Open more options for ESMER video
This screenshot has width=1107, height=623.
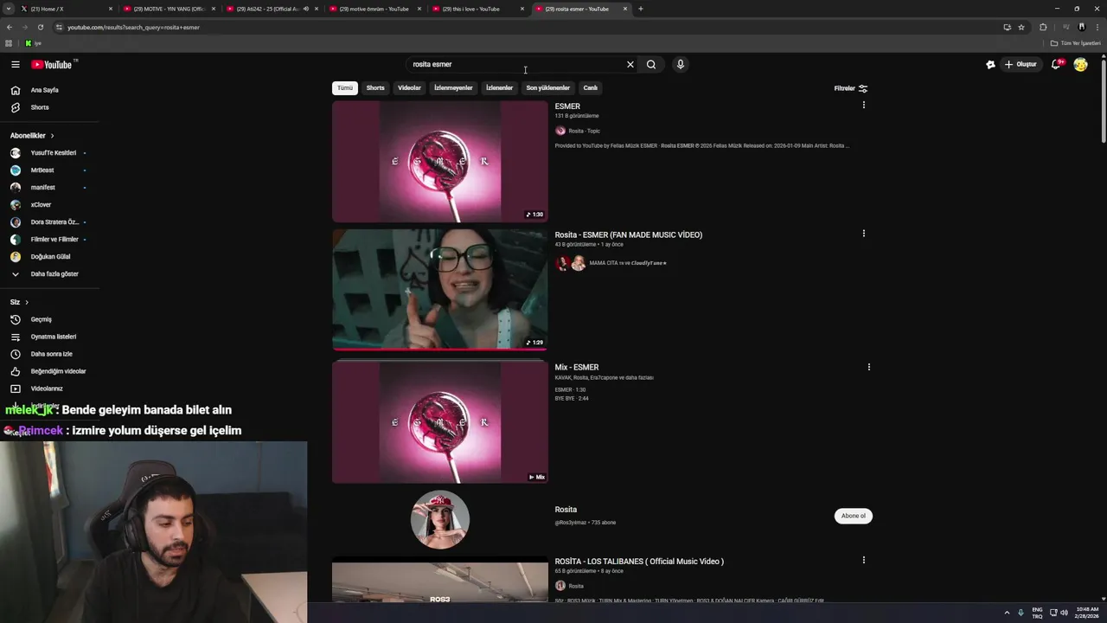coord(863,106)
